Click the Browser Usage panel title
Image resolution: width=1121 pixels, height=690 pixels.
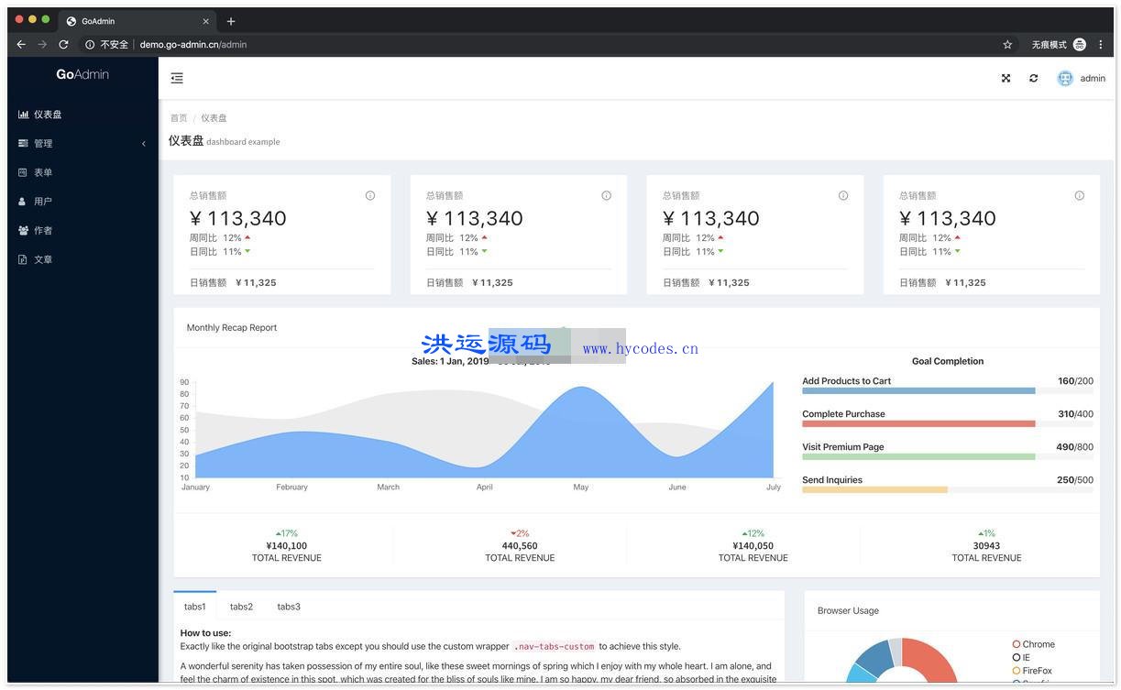[x=848, y=610]
